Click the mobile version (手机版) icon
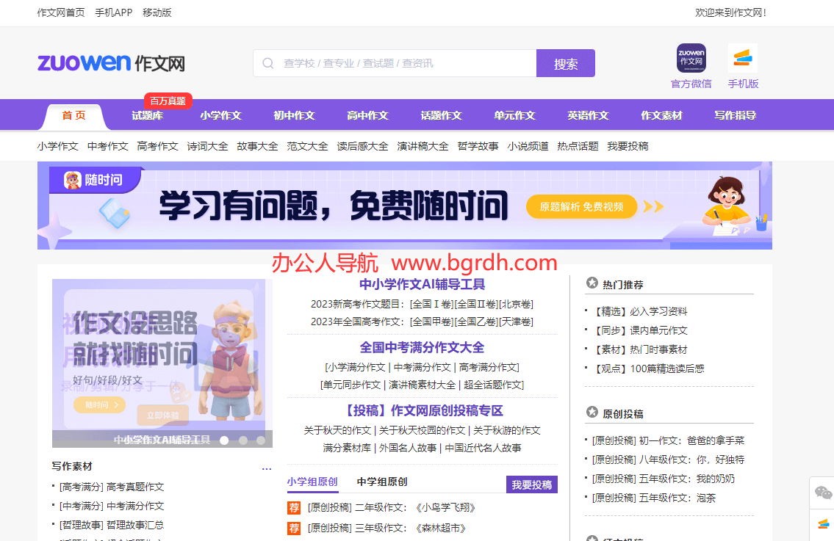834x541 pixels. click(x=743, y=56)
